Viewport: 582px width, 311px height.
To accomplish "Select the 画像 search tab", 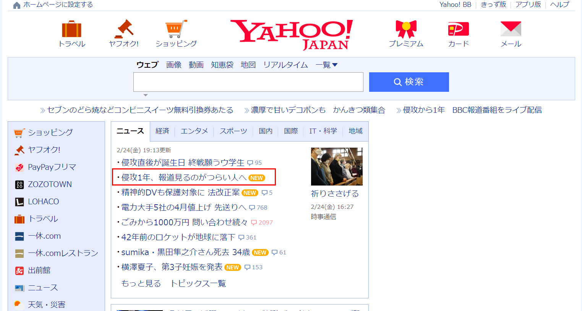I will point(174,65).
